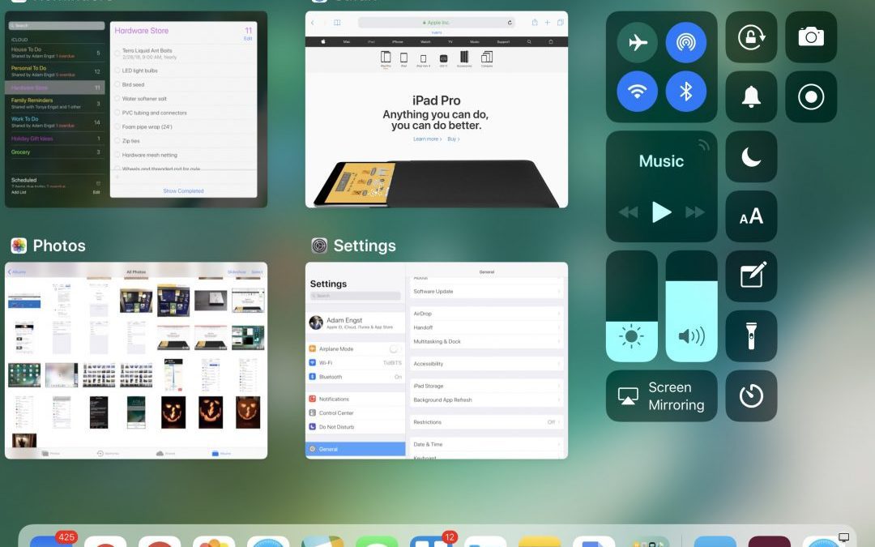This screenshot has width=875, height=547.
Task: Check off Bird seed reminder
Action: point(117,85)
